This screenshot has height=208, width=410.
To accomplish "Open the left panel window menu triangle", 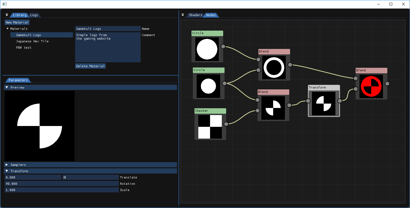I will pos(7,15).
